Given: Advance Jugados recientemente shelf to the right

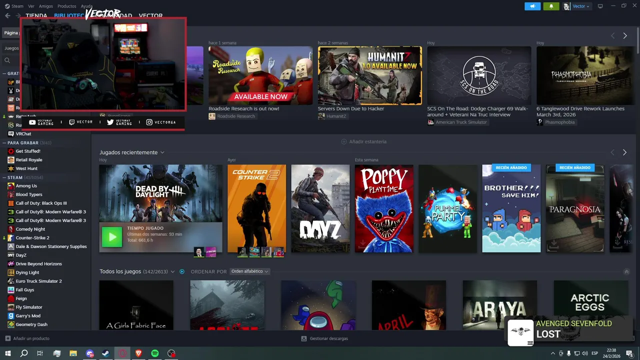Looking at the screenshot, I should tap(624, 152).
